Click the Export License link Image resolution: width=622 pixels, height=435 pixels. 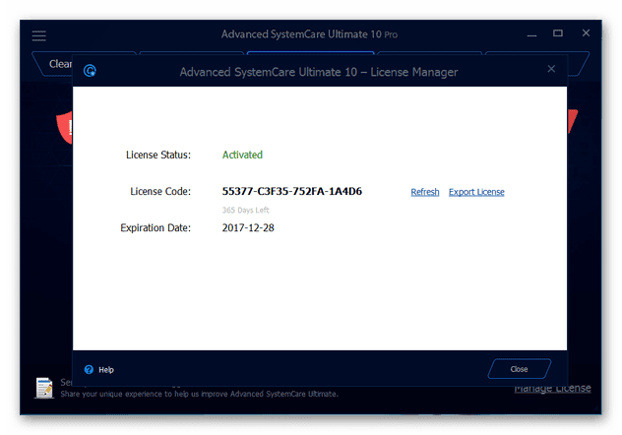tap(476, 192)
